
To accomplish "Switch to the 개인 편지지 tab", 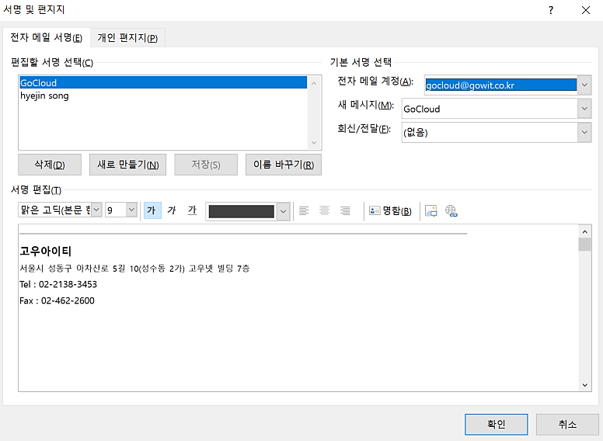I will (127, 38).
